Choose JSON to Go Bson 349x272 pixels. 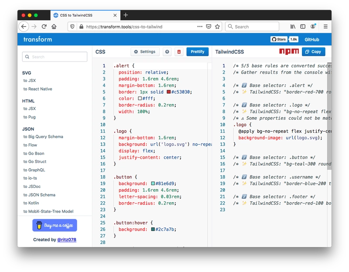coord(34,153)
